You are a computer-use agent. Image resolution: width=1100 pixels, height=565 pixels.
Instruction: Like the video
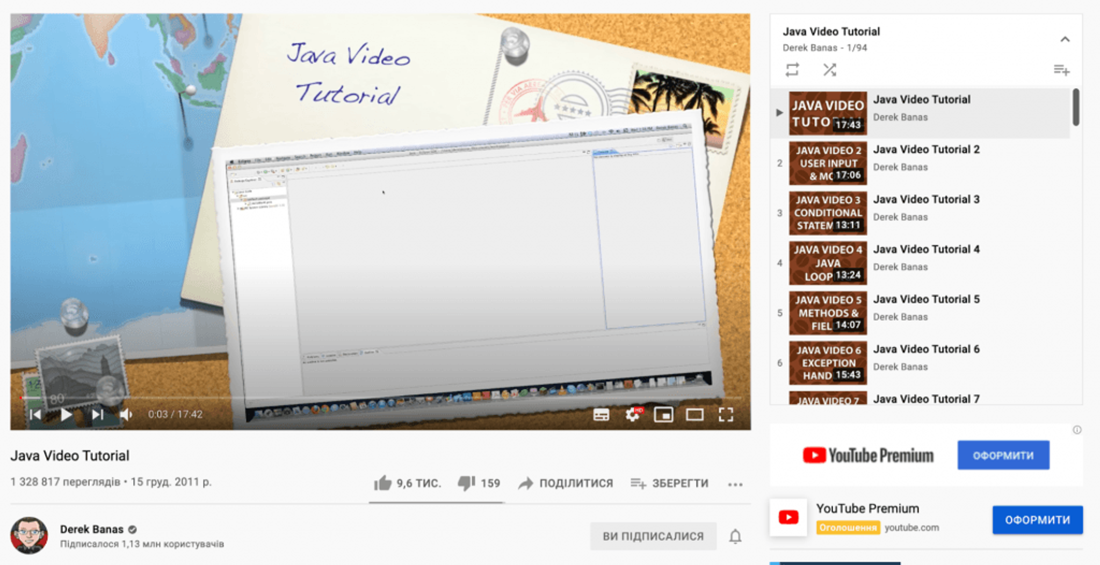(x=383, y=483)
